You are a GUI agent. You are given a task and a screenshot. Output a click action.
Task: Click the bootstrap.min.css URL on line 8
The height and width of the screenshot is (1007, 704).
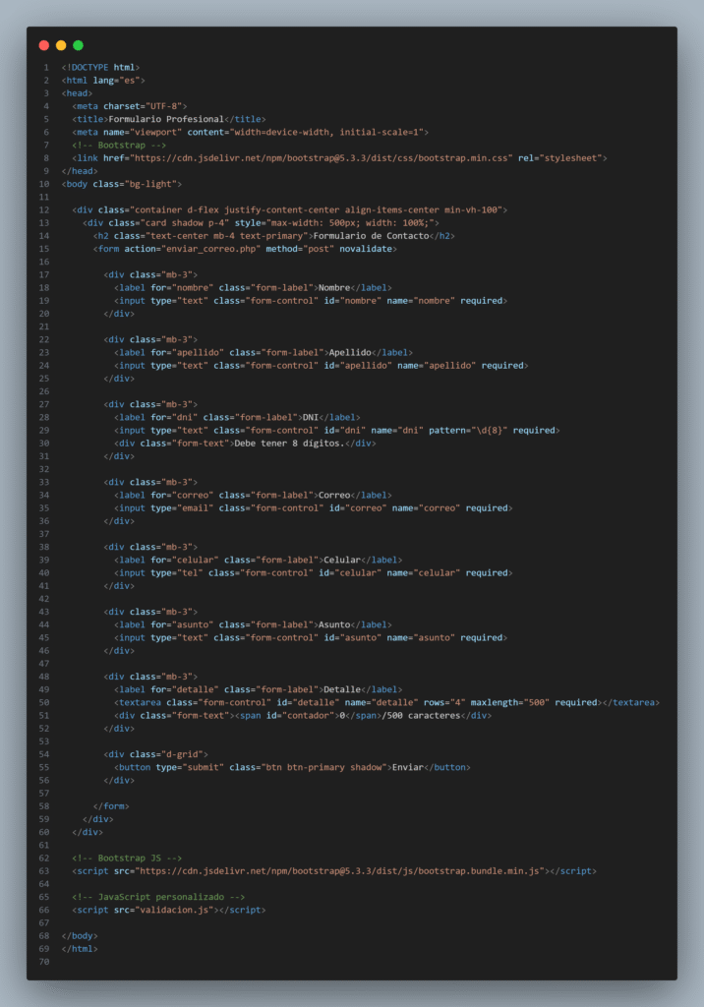point(322,158)
